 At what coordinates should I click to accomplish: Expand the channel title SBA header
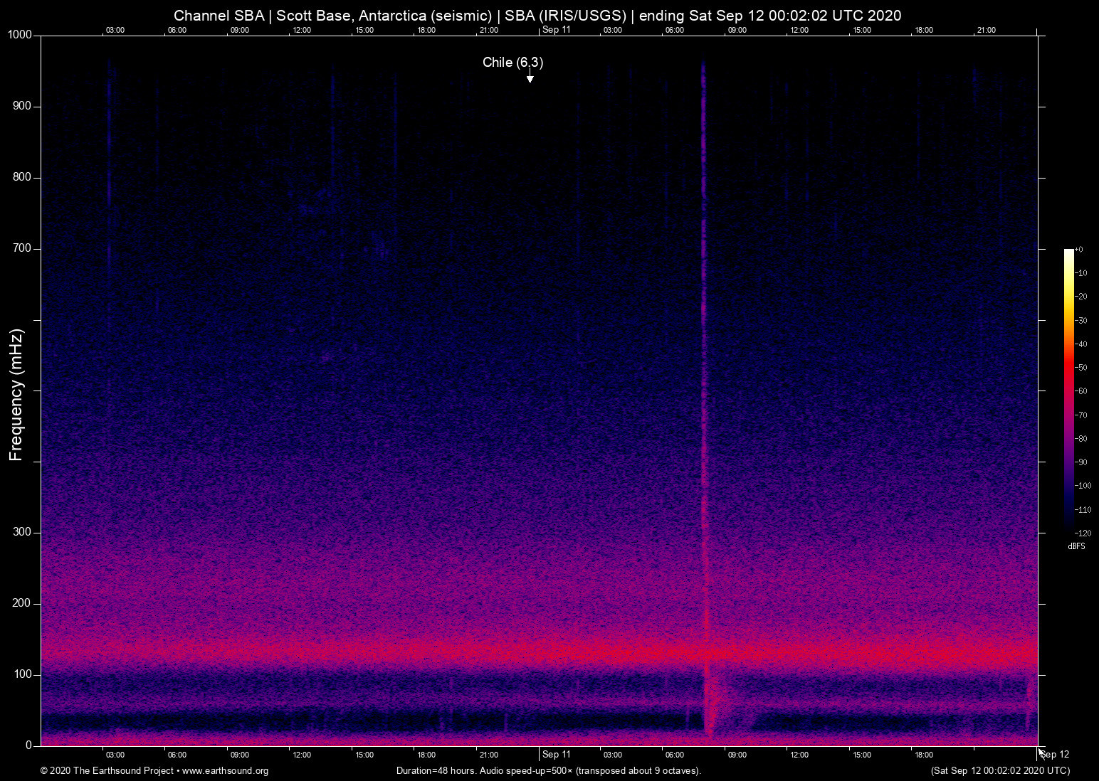tap(219, 15)
